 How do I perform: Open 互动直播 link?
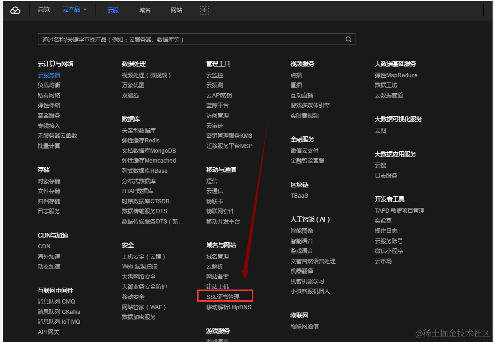[302, 95]
